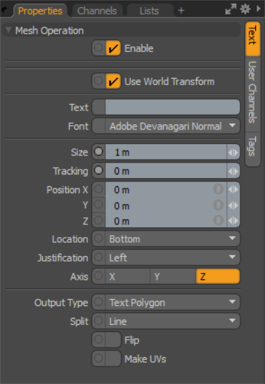Click the Text field gang box
The height and width of the screenshot is (384, 265).
[x=98, y=107]
